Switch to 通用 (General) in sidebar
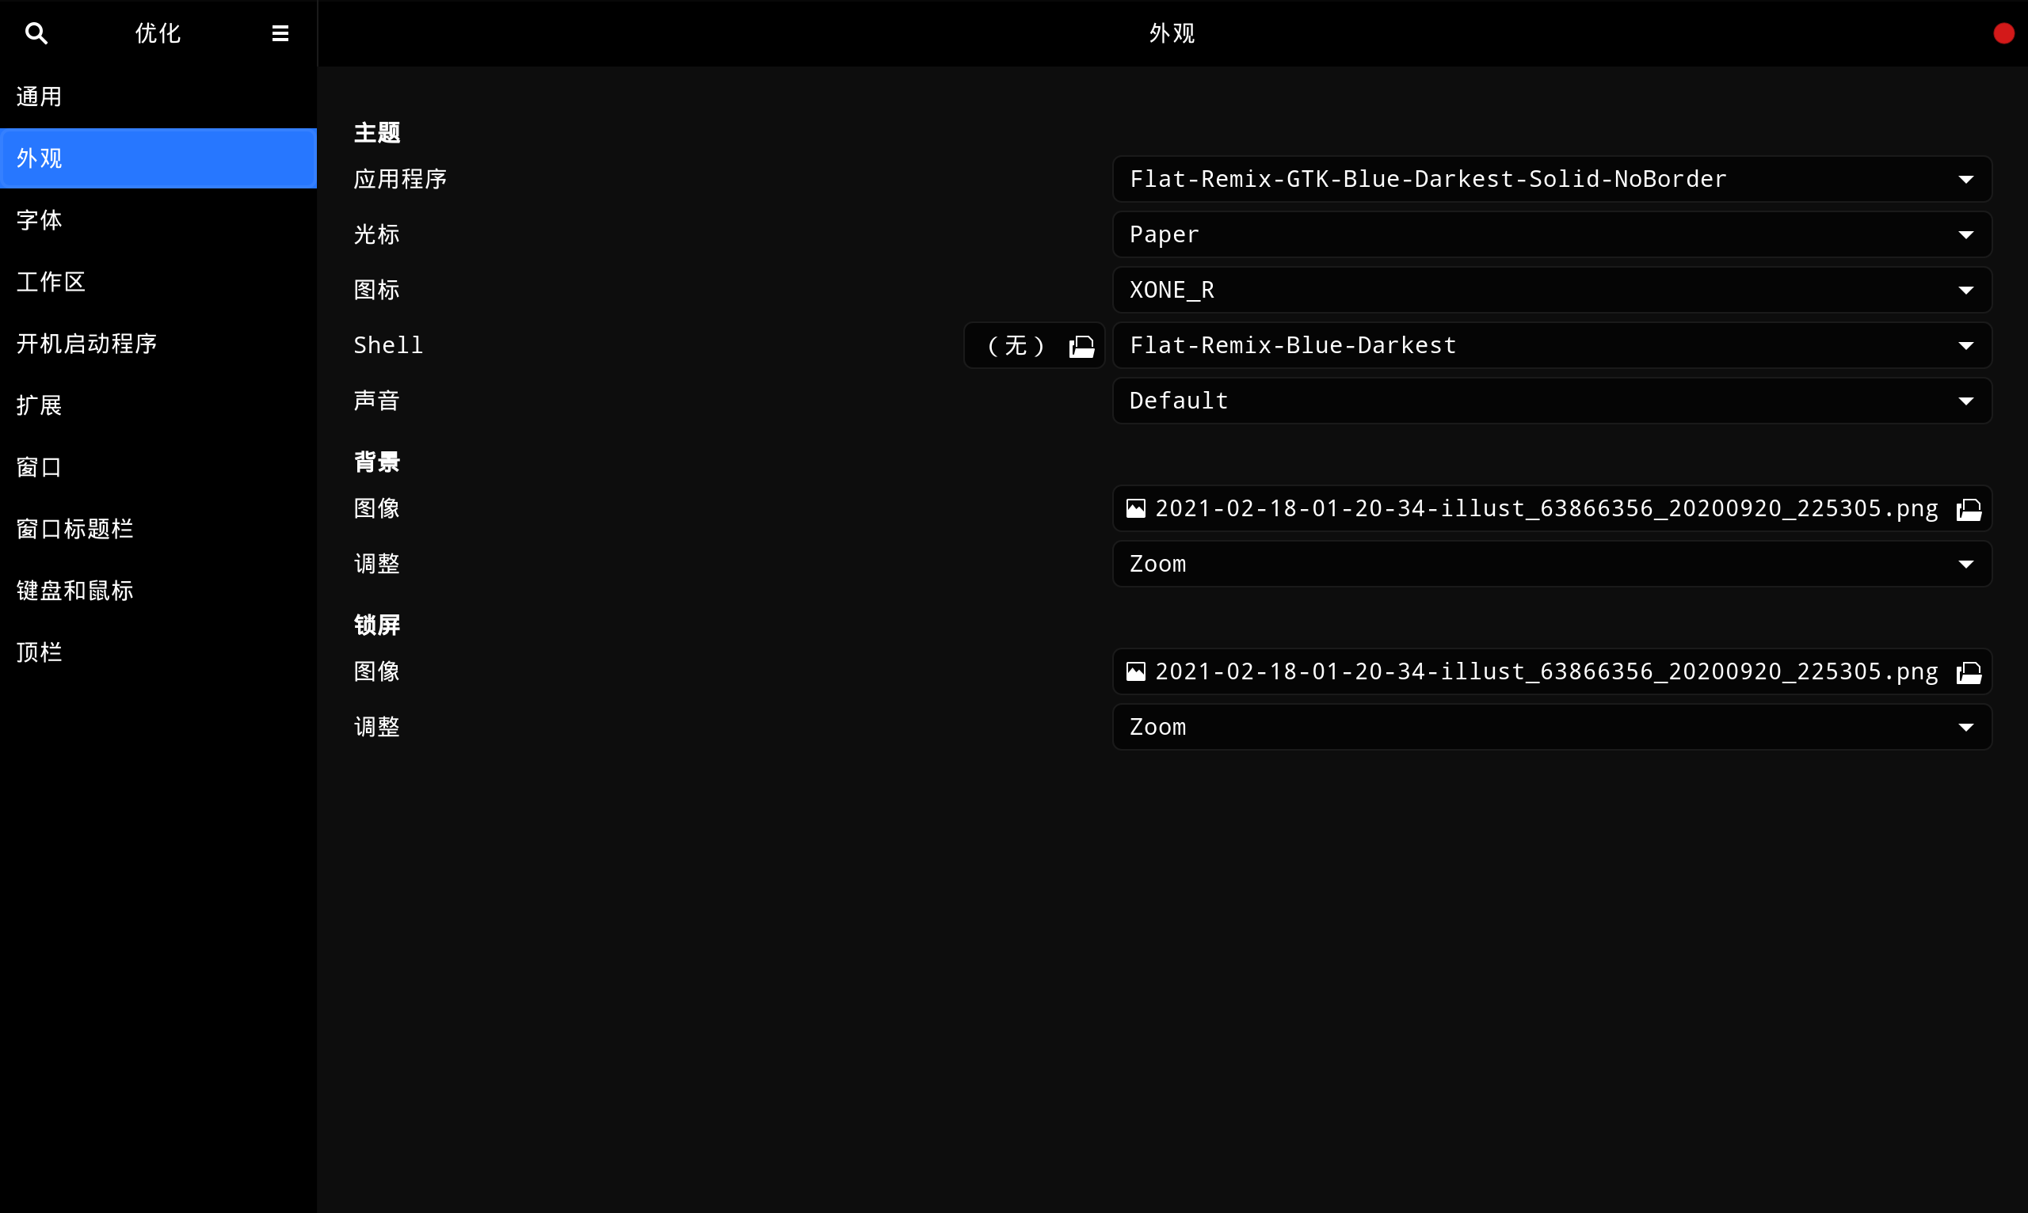 [40, 97]
